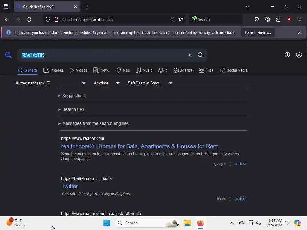Switch to the Videos tab
The width and height of the screenshot is (307, 230).
pos(78,70)
